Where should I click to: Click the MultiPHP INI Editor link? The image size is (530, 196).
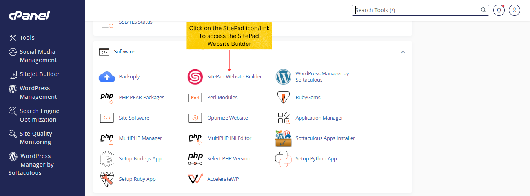click(229, 138)
